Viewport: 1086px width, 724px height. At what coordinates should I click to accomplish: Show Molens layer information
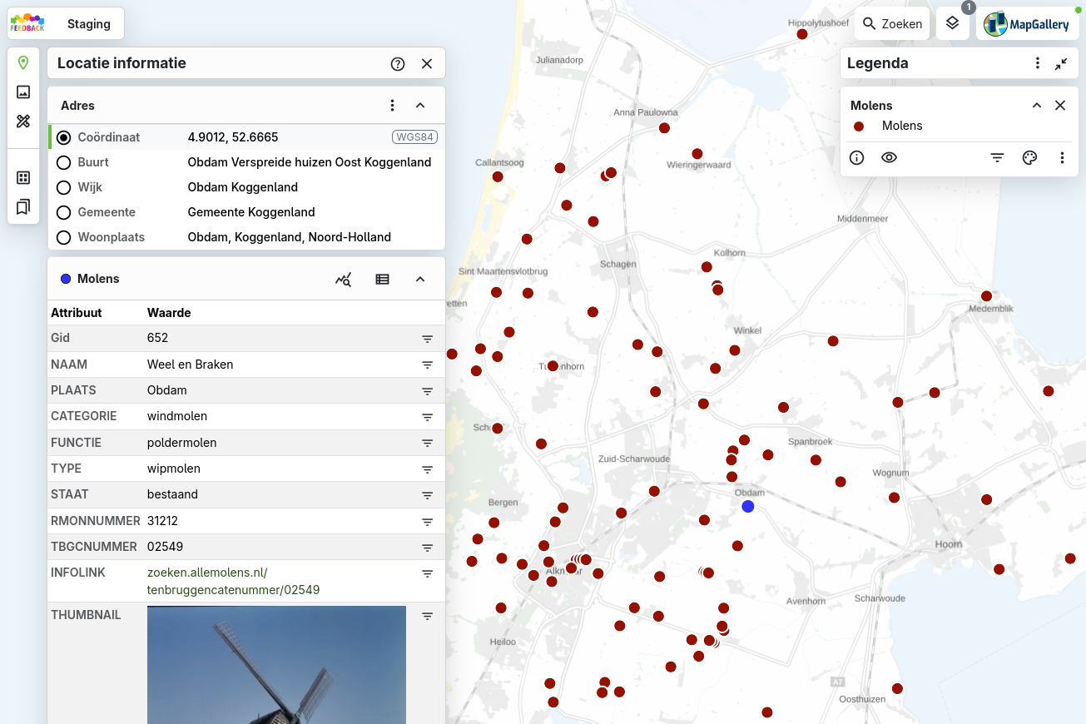(x=857, y=158)
